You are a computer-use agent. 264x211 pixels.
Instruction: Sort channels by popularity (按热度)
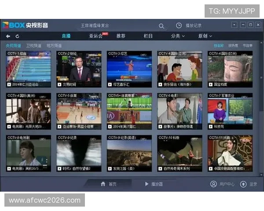click(233, 46)
